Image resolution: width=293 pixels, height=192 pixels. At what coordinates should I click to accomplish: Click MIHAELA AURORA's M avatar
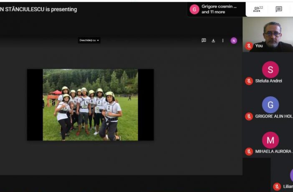pyautogui.click(x=270, y=140)
